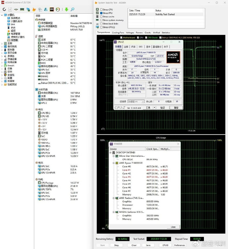Image resolution: width=228 pixels, height=249 pixels.
Task: Switch to the Cooling Fans tab
Action: (x=118, y=33)
